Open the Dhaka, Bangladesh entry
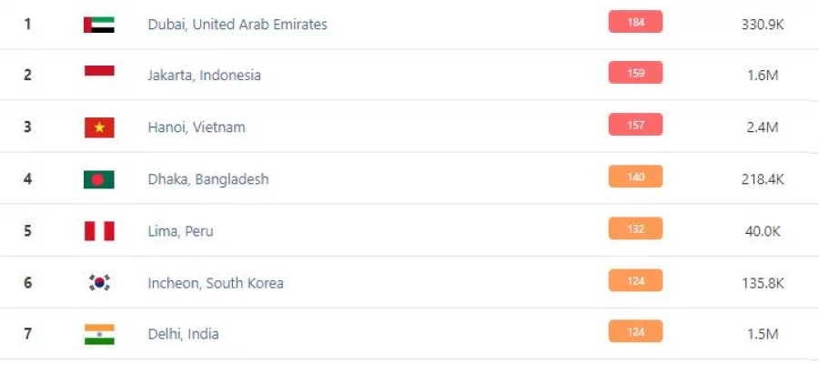The width and height of the screenshot is (819, 365). click(208, 179)
